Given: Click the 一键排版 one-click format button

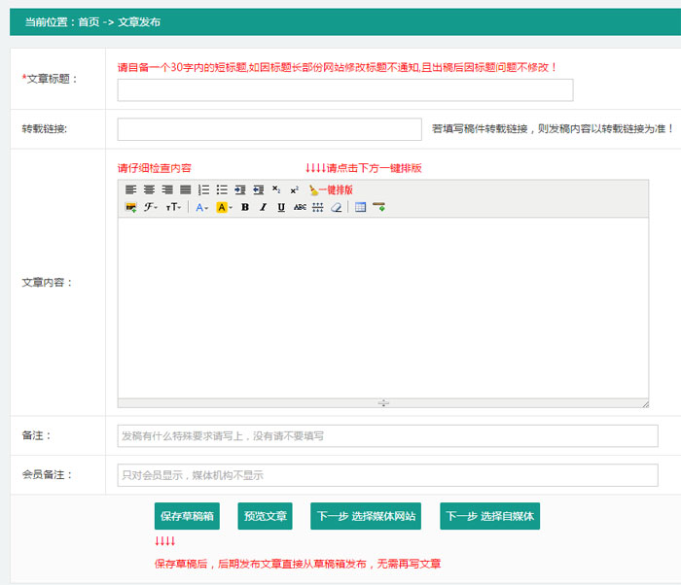Looking at the screenshot, I should pyautogui.click(x=331, y=189).
